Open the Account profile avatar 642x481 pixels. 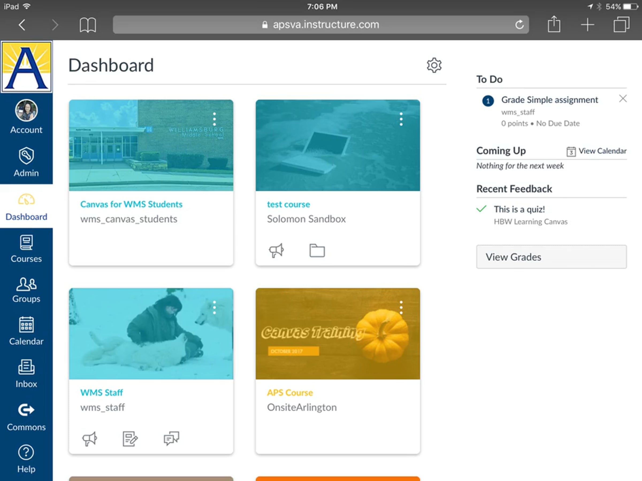pos(26,110)
